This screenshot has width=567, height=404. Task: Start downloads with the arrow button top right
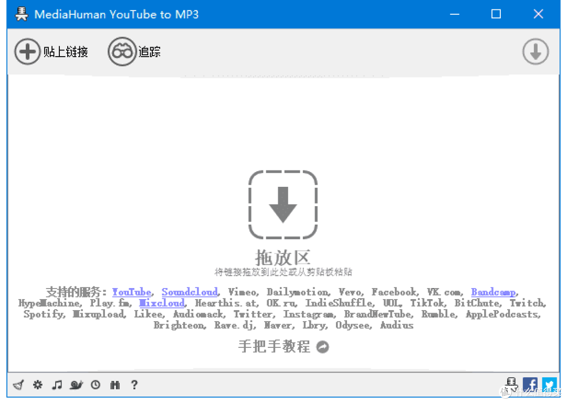(535, 51)
